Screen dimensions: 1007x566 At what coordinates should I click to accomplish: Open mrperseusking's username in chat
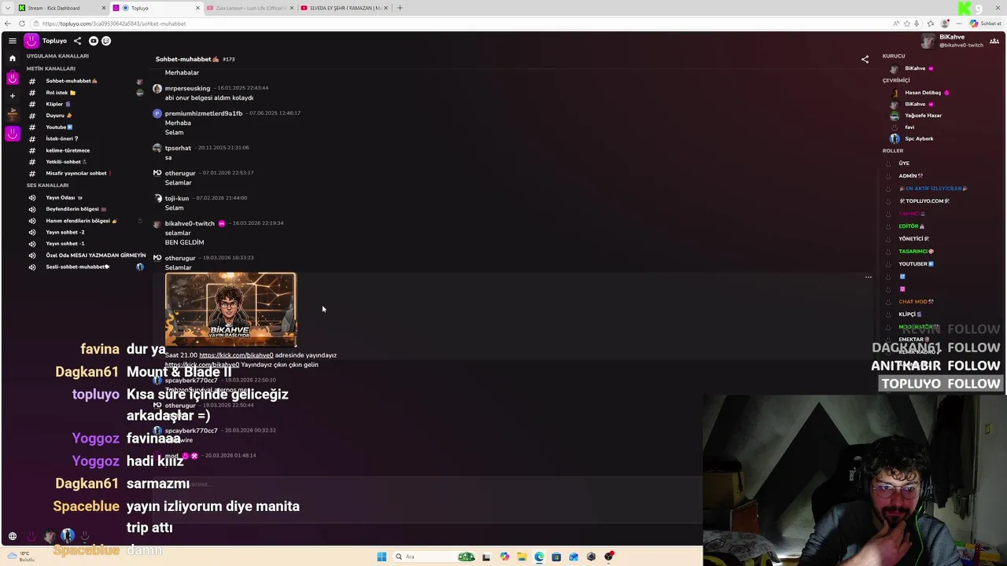click(187, 88)
